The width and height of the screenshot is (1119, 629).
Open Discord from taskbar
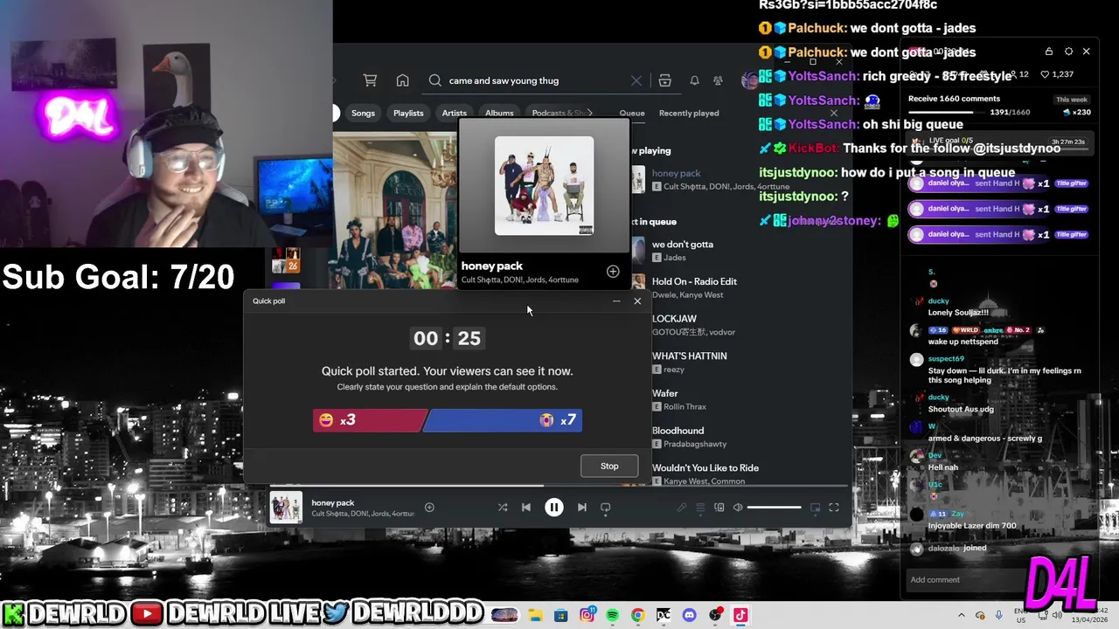tap(689, 615)
